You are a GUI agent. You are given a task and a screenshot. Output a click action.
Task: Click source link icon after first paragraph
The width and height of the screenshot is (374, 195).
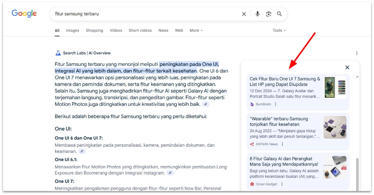coord(206,104)
